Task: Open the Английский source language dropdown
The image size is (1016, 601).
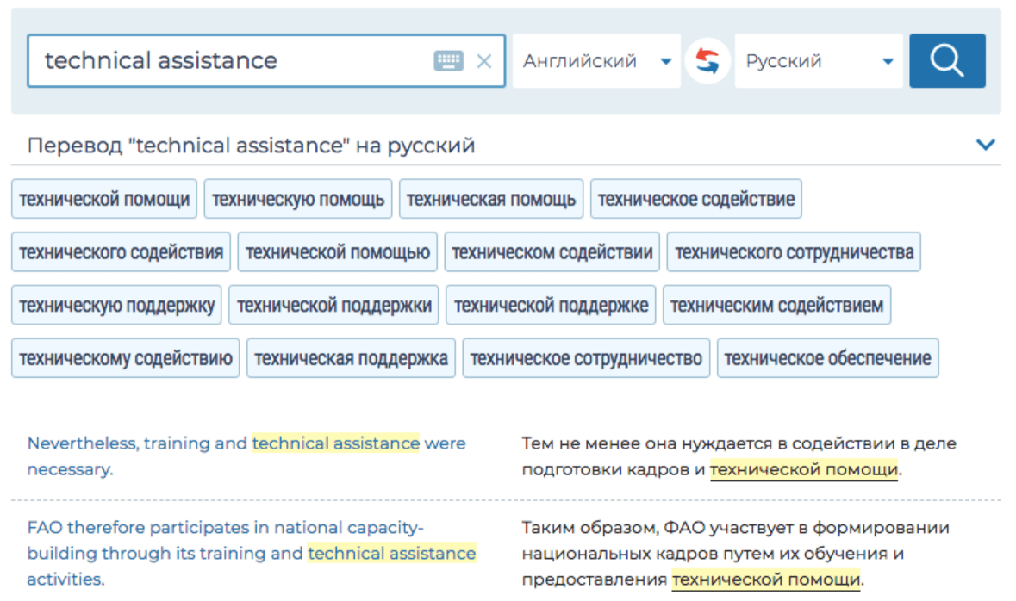Action: click(x=596, y=61)
